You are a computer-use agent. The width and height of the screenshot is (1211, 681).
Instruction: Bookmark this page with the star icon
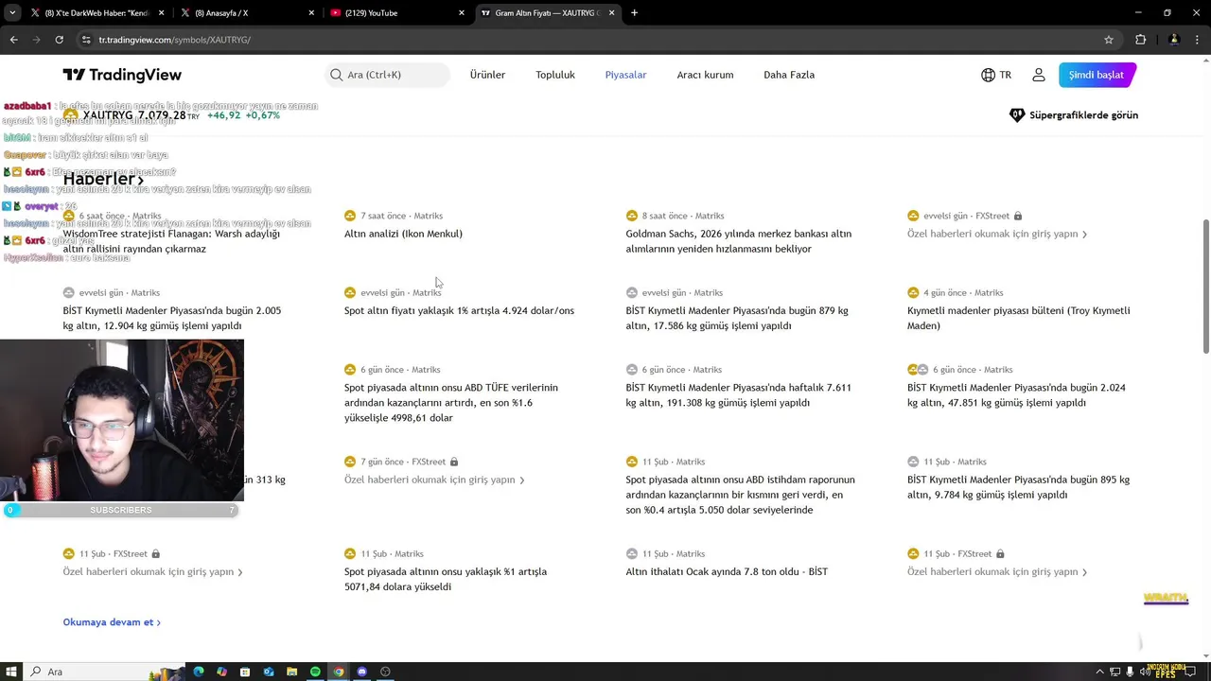[x=1109, y=40]
